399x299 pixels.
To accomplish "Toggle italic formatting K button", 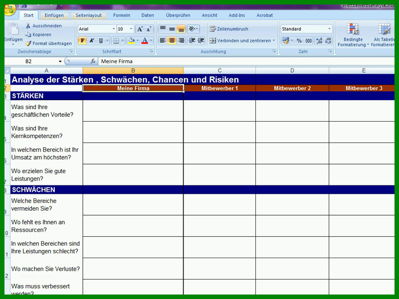I will (x=92, y=40).
